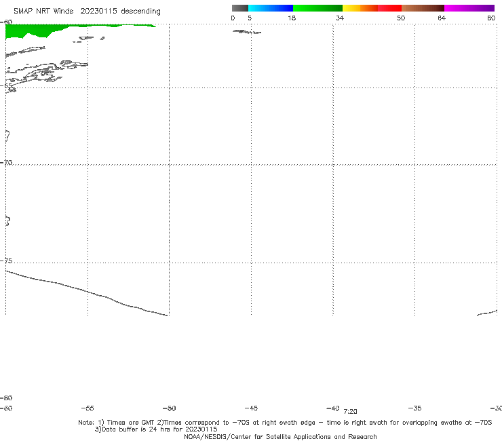
Task: Click the 'NOAA/NESDIS/Center for Satellite Applications and Research' credit
Action: (x=280, y=436)
